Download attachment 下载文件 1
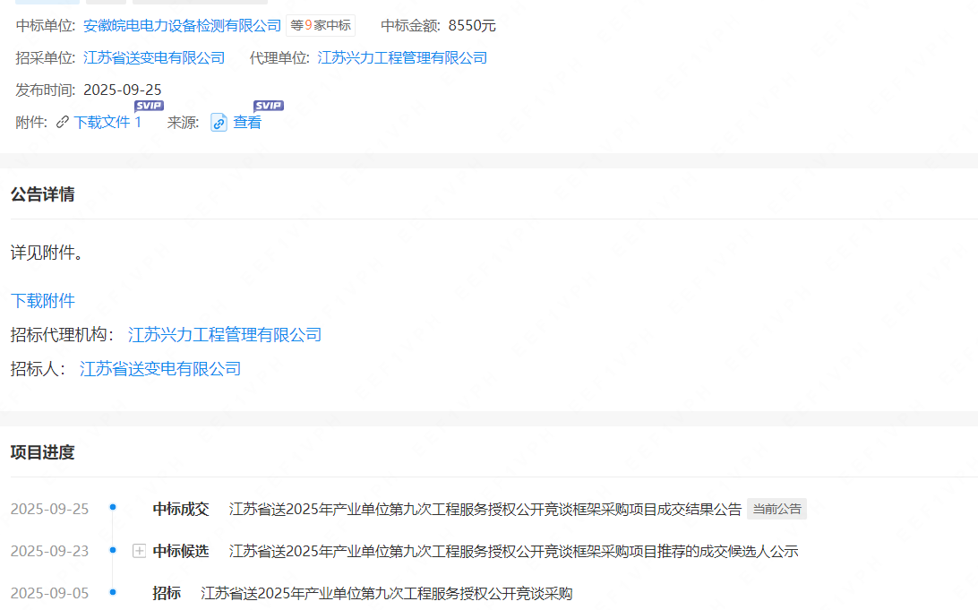978x610 pixels. coord(107,122)
